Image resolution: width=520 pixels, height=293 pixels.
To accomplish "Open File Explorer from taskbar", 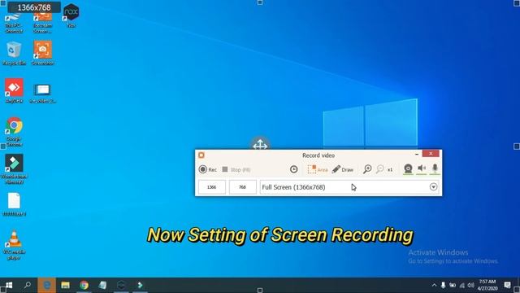I will [65, 285].
